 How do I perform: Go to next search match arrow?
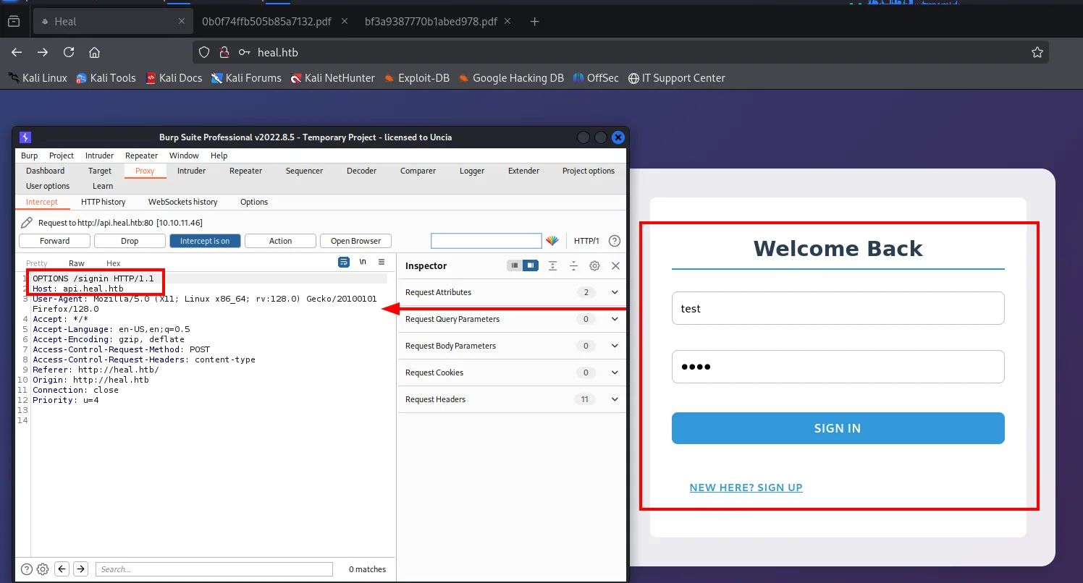(81, 569)
